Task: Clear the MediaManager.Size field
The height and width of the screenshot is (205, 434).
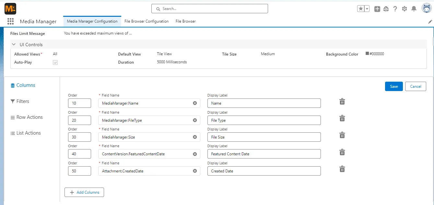Action: pyautogui.click(x=195, y=137)
